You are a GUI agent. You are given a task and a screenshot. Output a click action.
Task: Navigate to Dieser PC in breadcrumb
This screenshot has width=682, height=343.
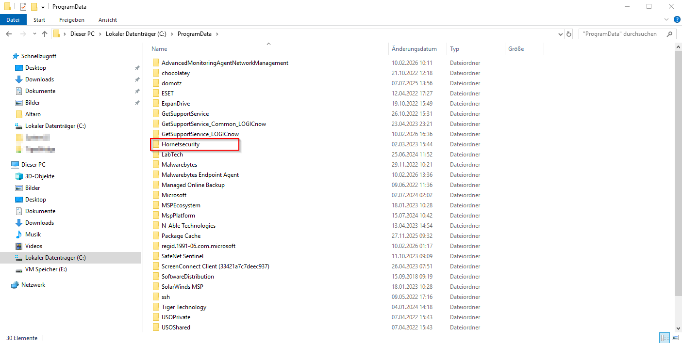pos(82,34)
